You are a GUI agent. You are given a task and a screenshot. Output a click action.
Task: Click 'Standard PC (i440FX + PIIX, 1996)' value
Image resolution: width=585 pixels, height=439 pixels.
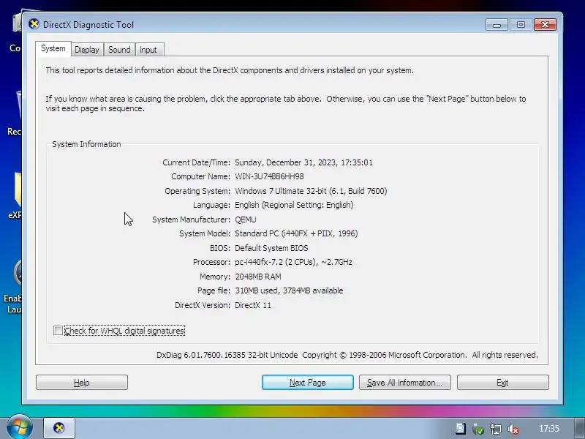point(296,233)
